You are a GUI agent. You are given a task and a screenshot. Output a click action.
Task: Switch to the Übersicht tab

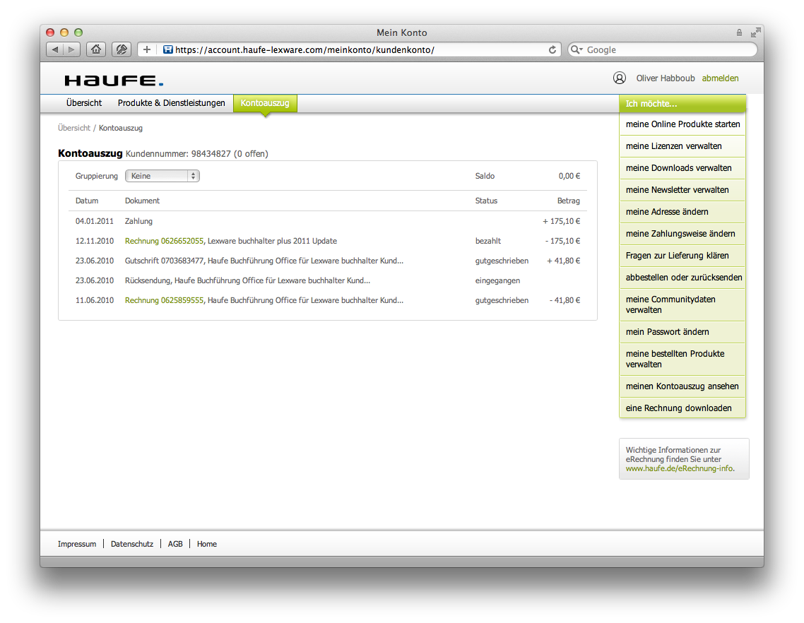point(84,103)
